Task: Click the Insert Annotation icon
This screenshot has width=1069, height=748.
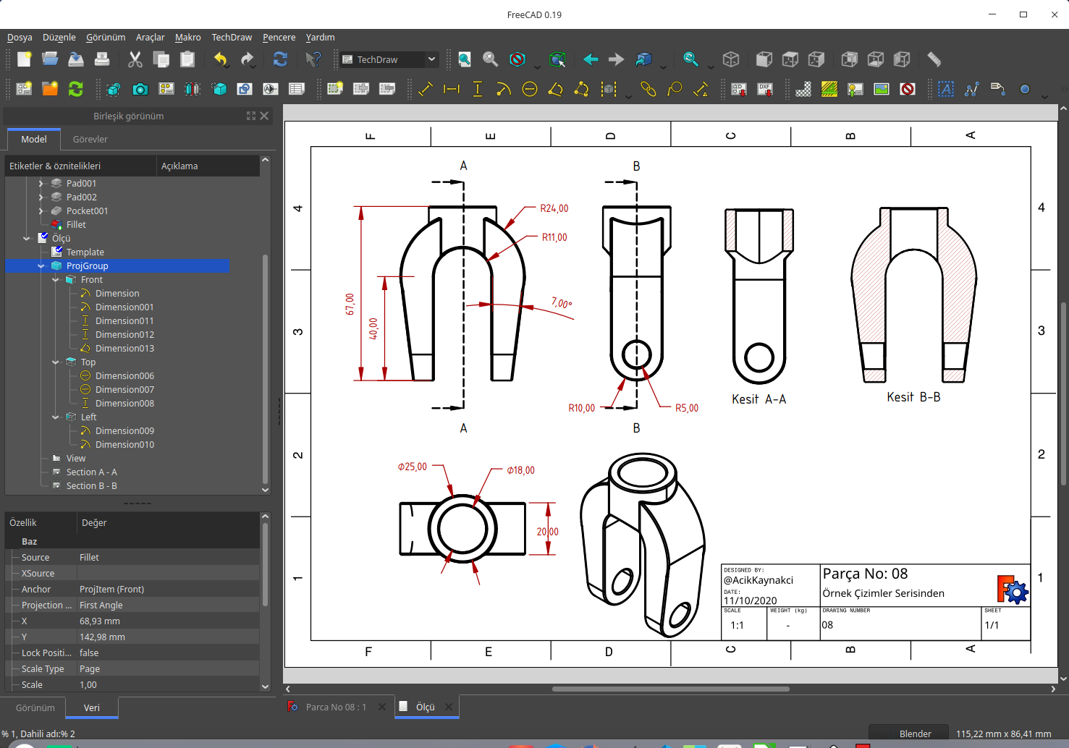Action: click(946, 89)
